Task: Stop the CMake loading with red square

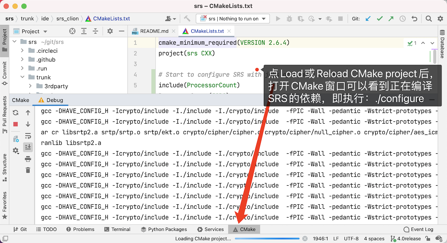Action: tap(16, 124)
